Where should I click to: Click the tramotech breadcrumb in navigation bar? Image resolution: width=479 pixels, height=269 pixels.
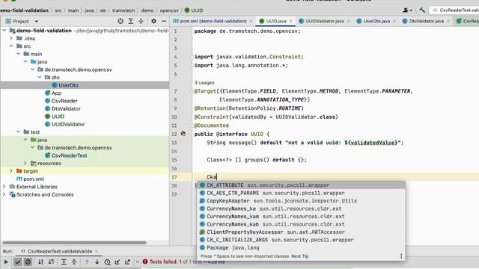[123, 10]
